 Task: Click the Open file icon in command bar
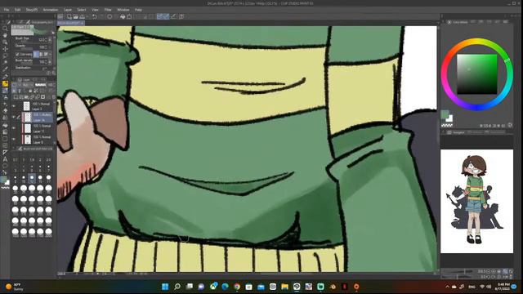click(x=75, y=16)
